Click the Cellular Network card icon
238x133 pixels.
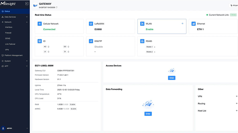point(40,24)
